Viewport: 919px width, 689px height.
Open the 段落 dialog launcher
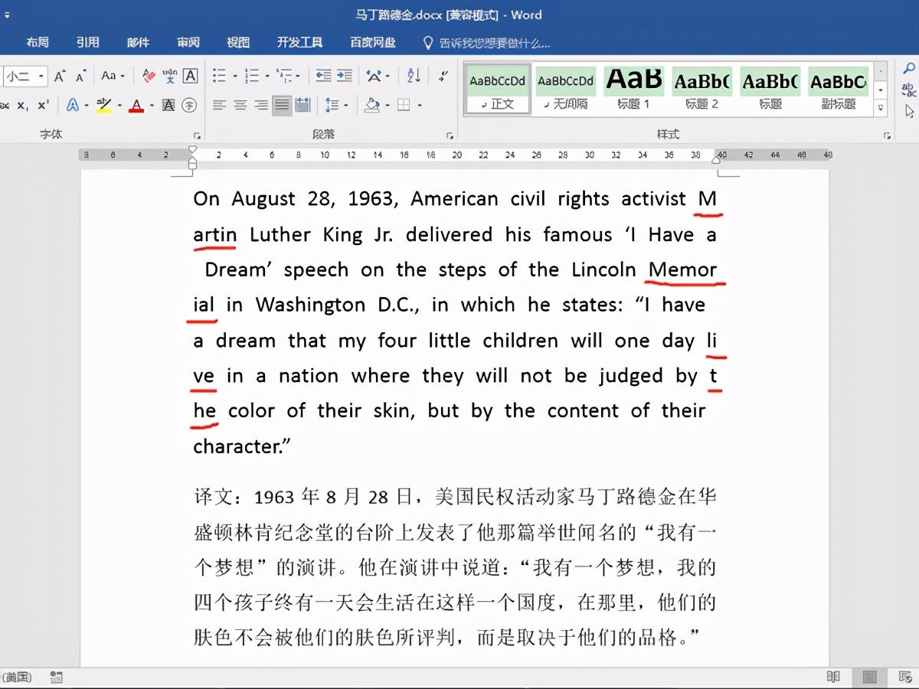(x=450, y=136)
